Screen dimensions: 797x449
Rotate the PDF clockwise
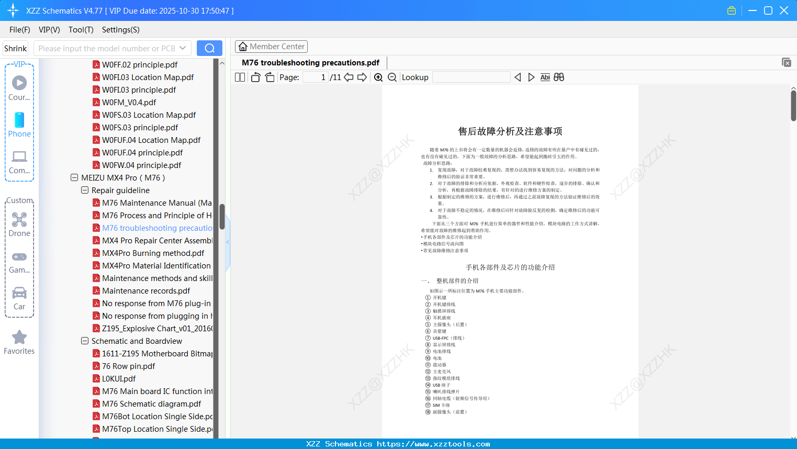click(269, 77)
